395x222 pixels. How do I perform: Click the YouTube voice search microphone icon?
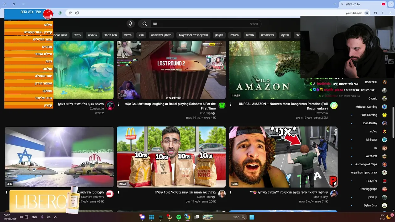tap(131, 24)
